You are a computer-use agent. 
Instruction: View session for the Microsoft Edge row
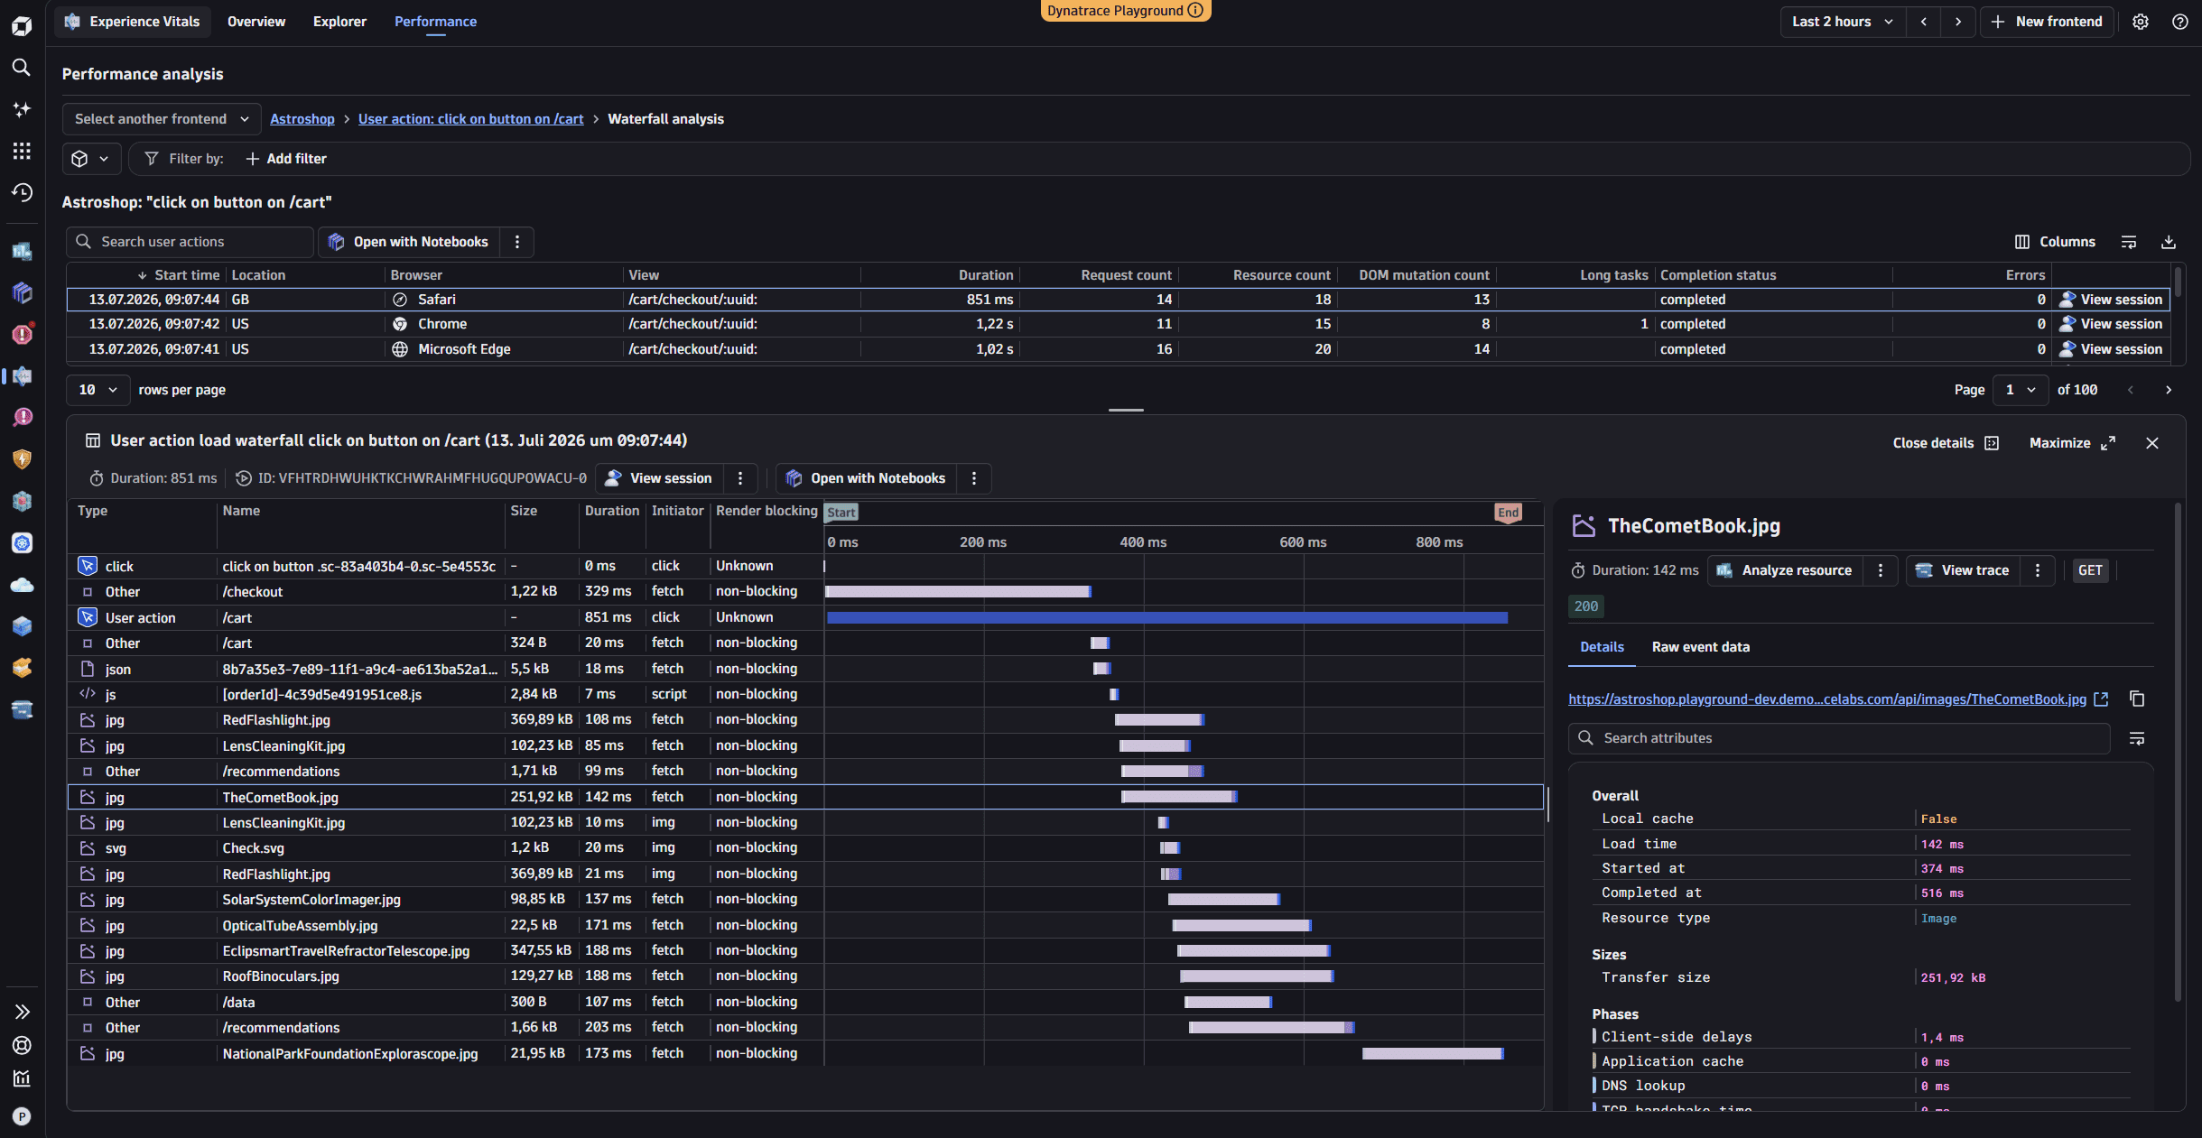(x=2111, y=349)
